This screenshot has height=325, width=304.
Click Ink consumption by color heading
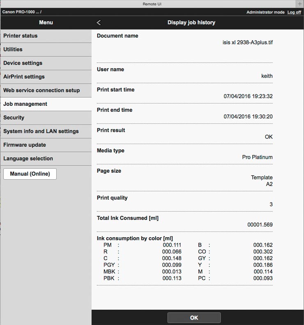(135, 238)
